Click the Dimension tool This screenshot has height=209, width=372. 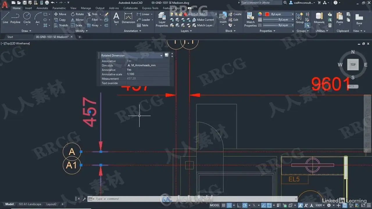point(128,18)
